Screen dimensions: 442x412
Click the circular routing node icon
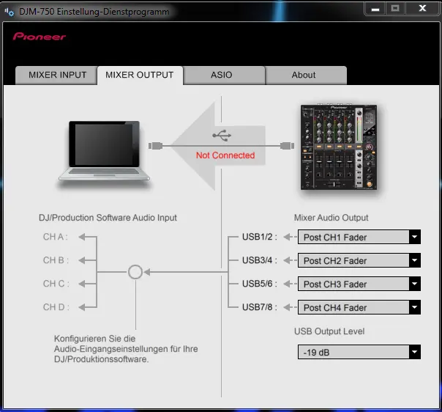[x=135, y=272]
